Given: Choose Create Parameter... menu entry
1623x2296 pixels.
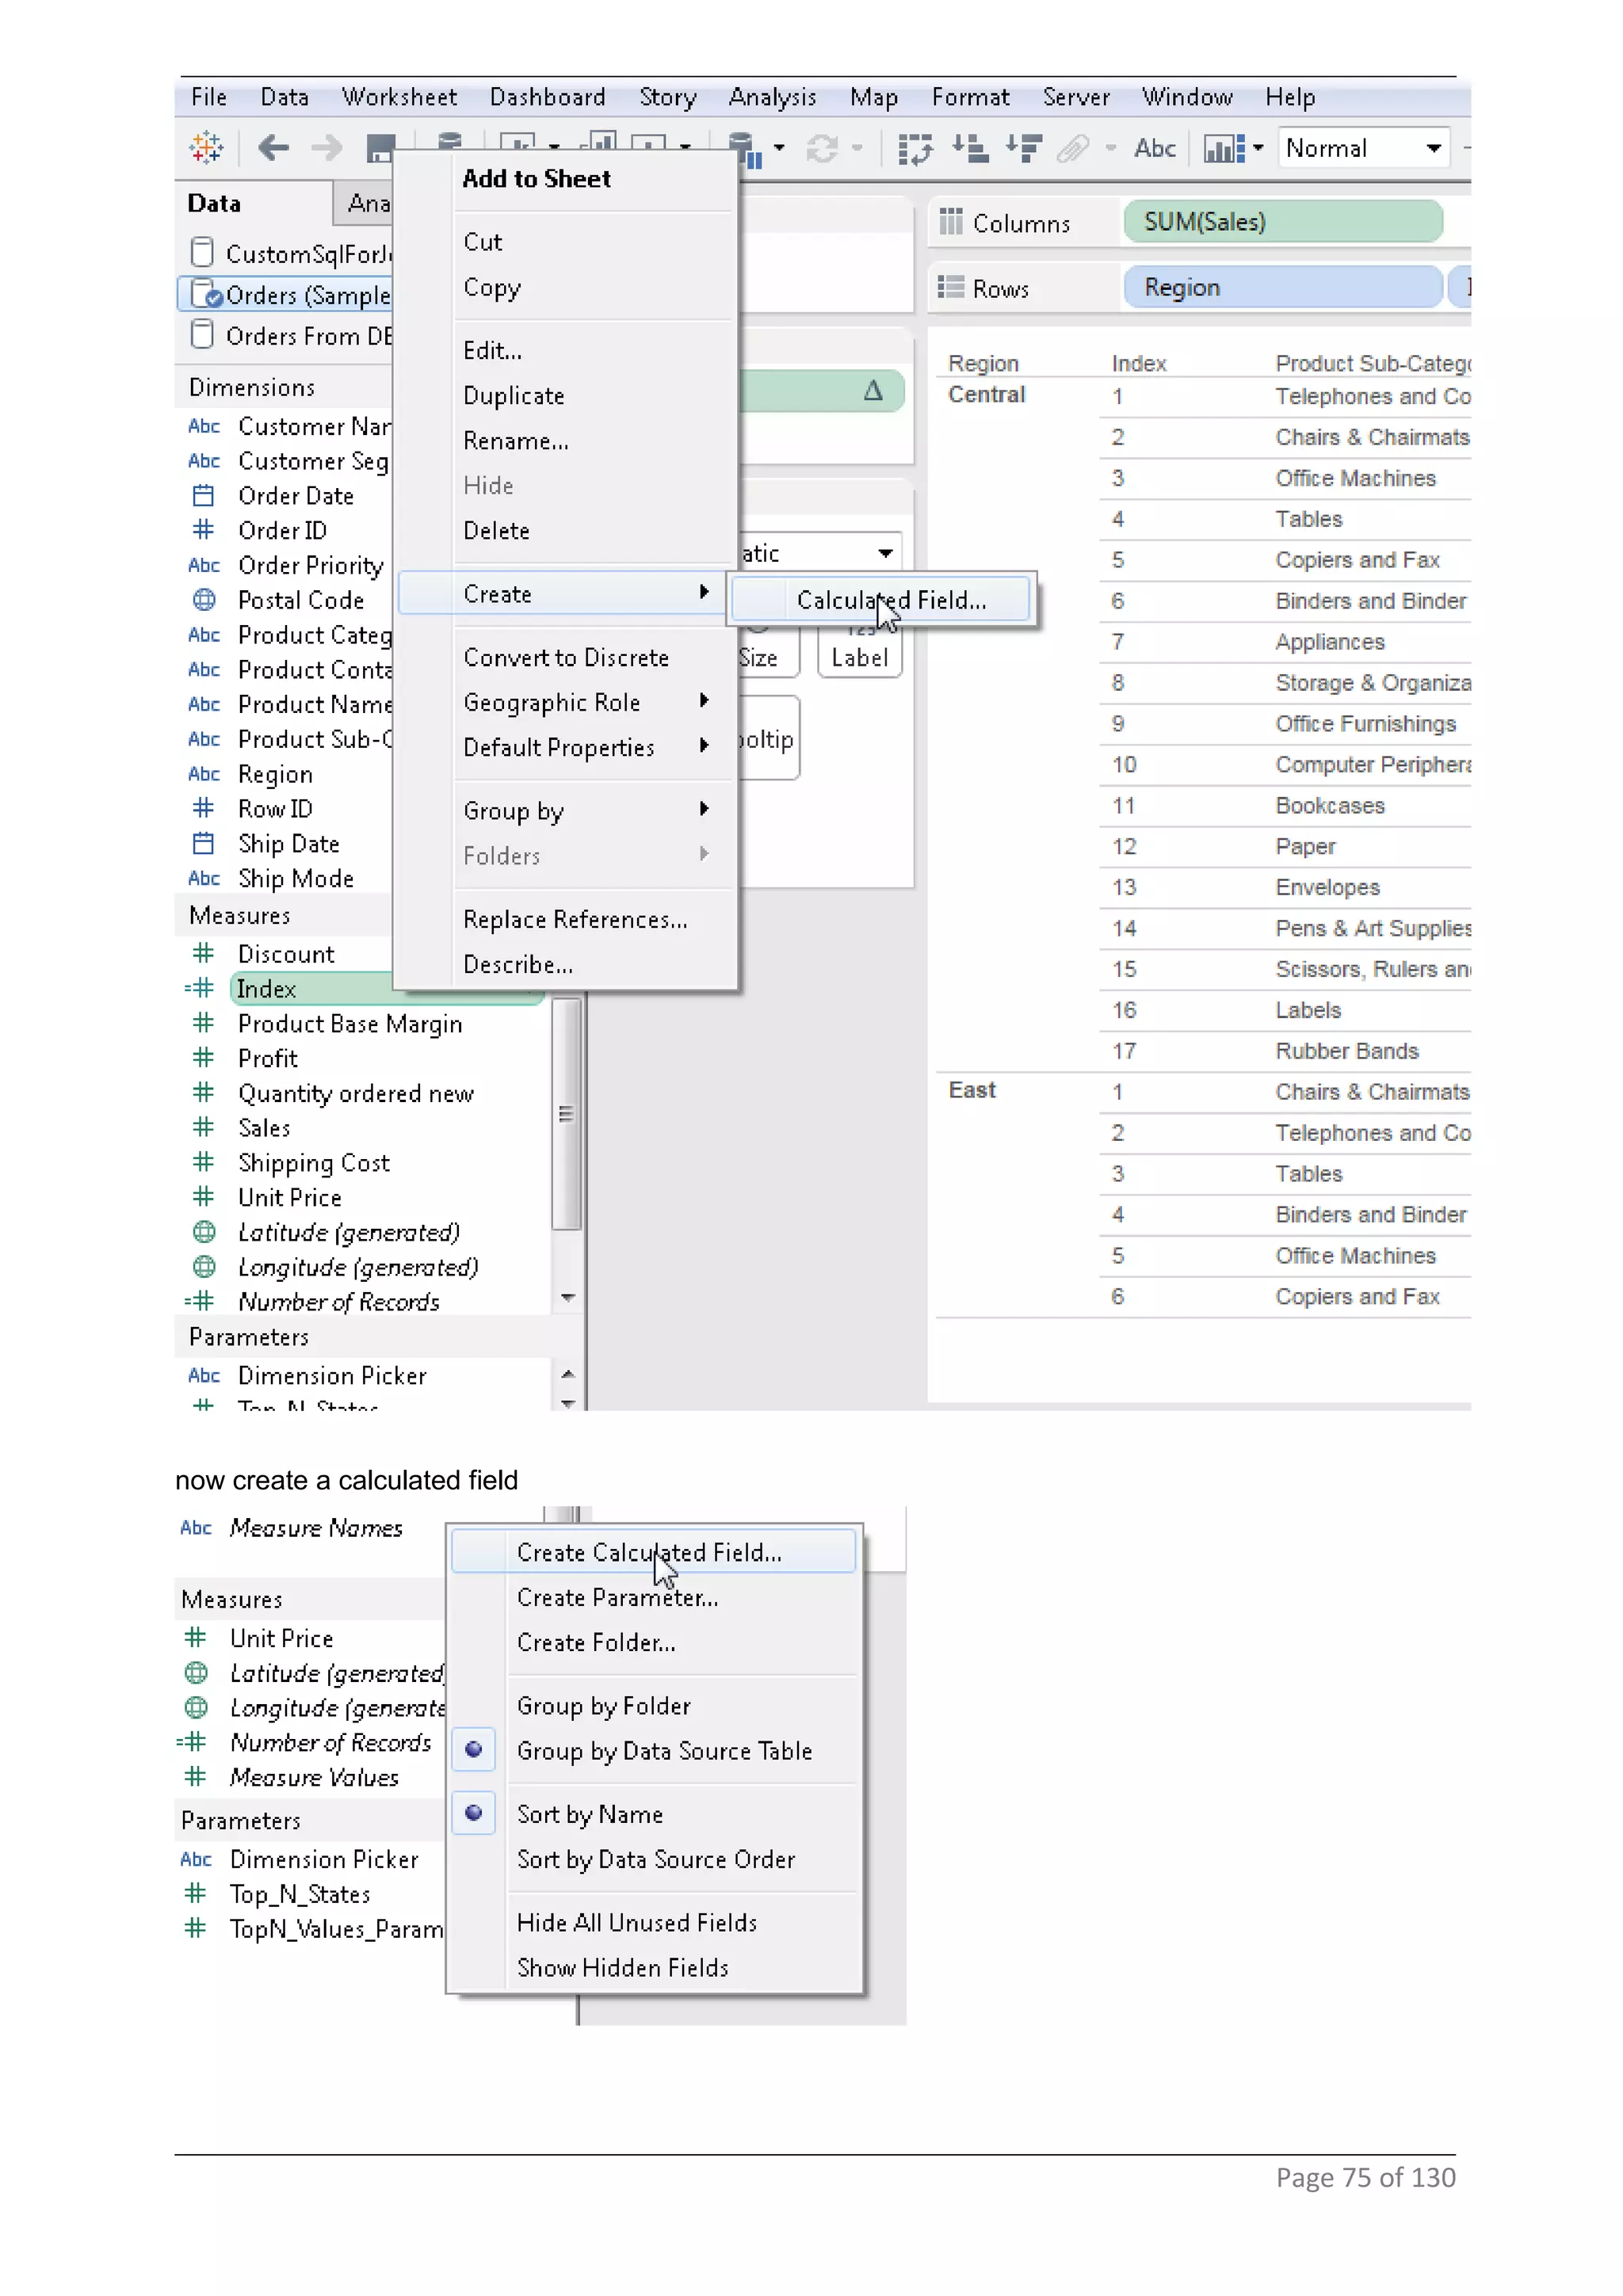Looking at the screenshot, I should (x=617, y=1597).
